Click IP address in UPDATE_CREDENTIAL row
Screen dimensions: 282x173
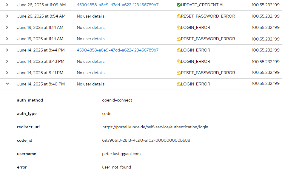[x=266, y=5]
